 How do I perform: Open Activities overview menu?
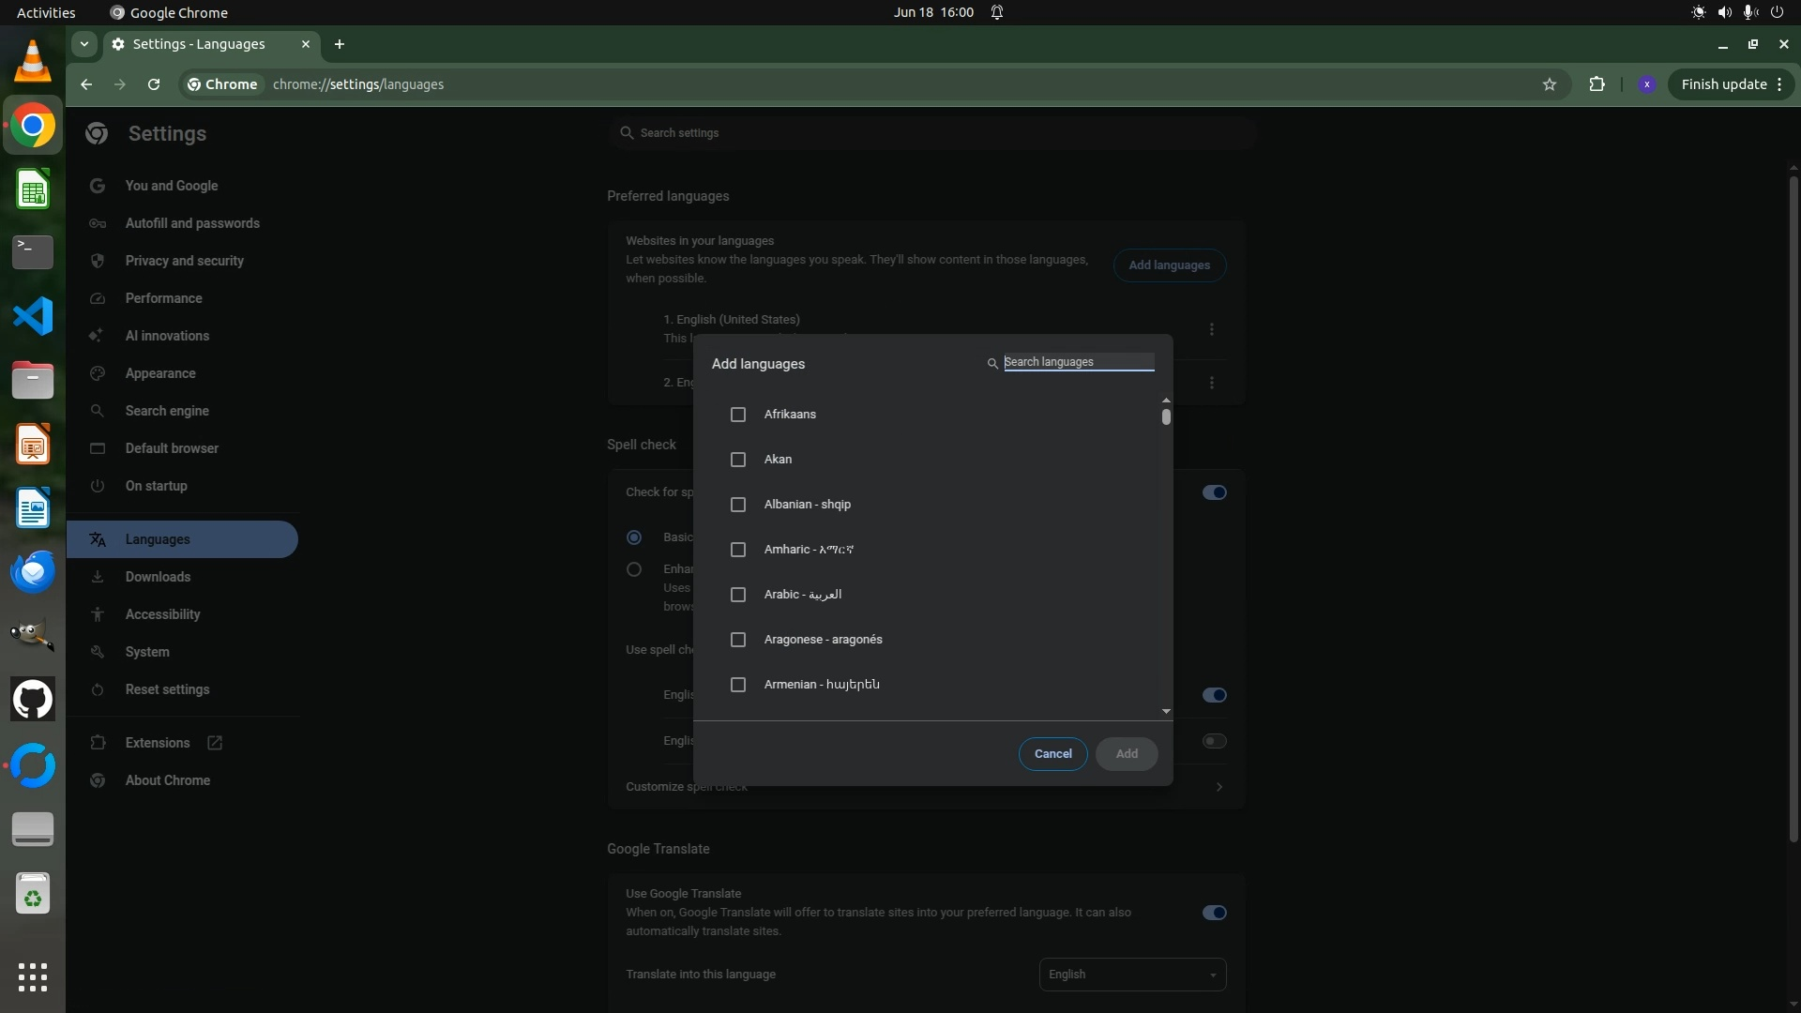tap(46, 12)
